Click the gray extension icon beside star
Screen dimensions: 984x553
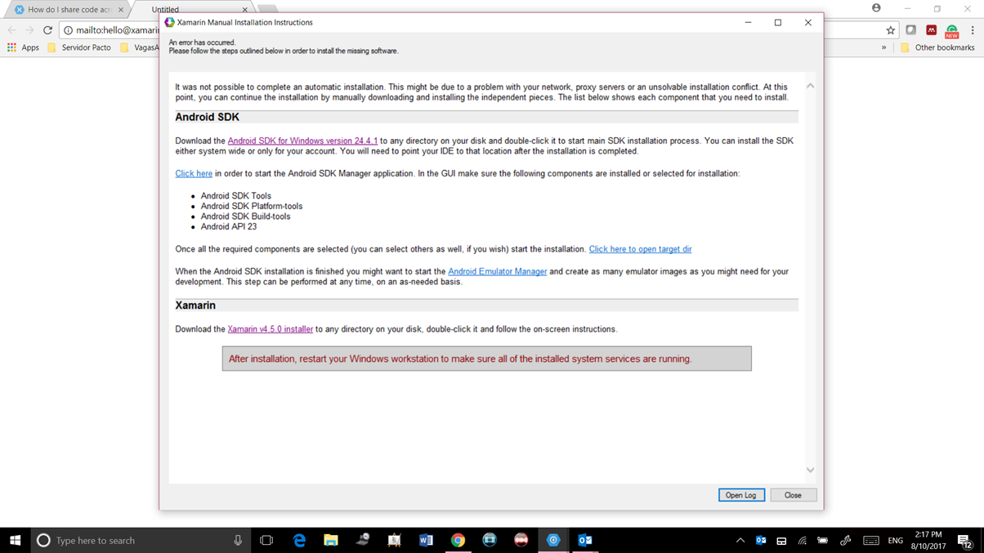click(910, 30)
